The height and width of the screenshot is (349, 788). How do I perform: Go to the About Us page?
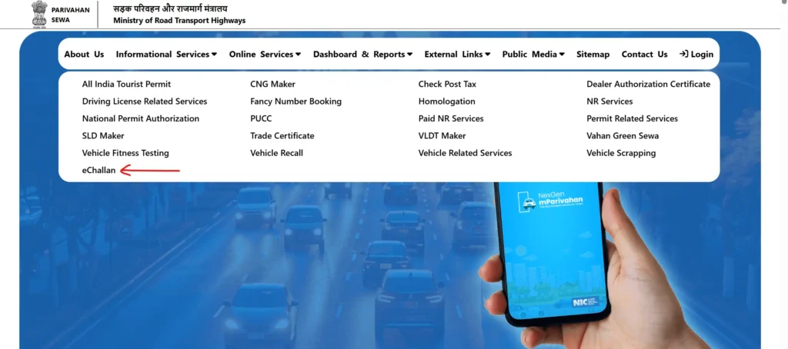(x=84, y=55)
